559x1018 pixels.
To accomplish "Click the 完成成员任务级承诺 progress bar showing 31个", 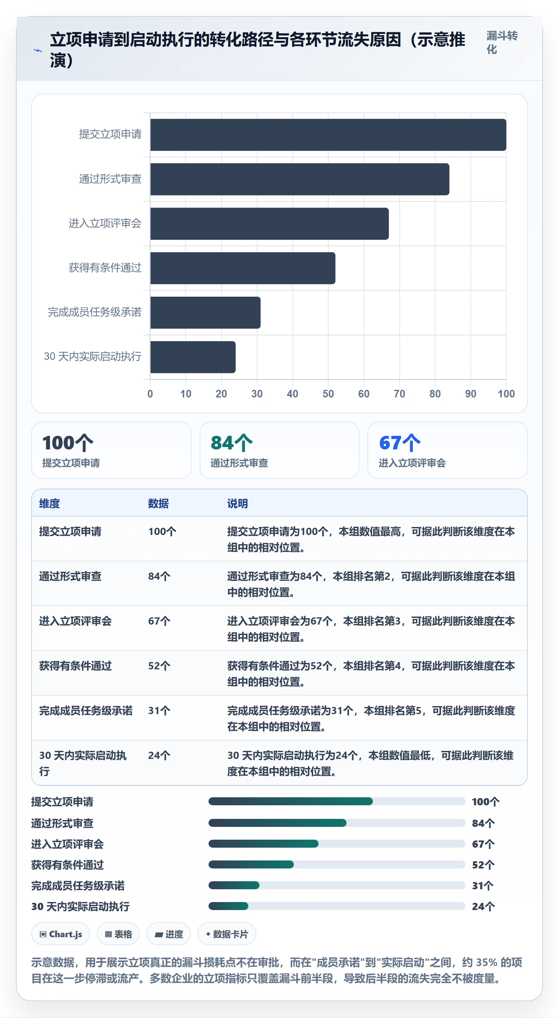I will click(x=337, y=885).
